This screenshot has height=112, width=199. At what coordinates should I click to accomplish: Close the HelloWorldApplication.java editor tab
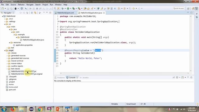104,13
